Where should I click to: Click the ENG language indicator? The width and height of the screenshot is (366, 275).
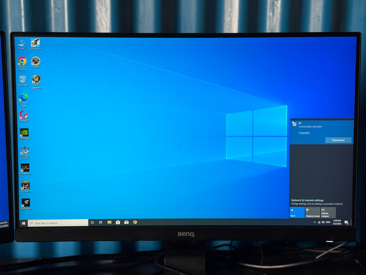328,222
